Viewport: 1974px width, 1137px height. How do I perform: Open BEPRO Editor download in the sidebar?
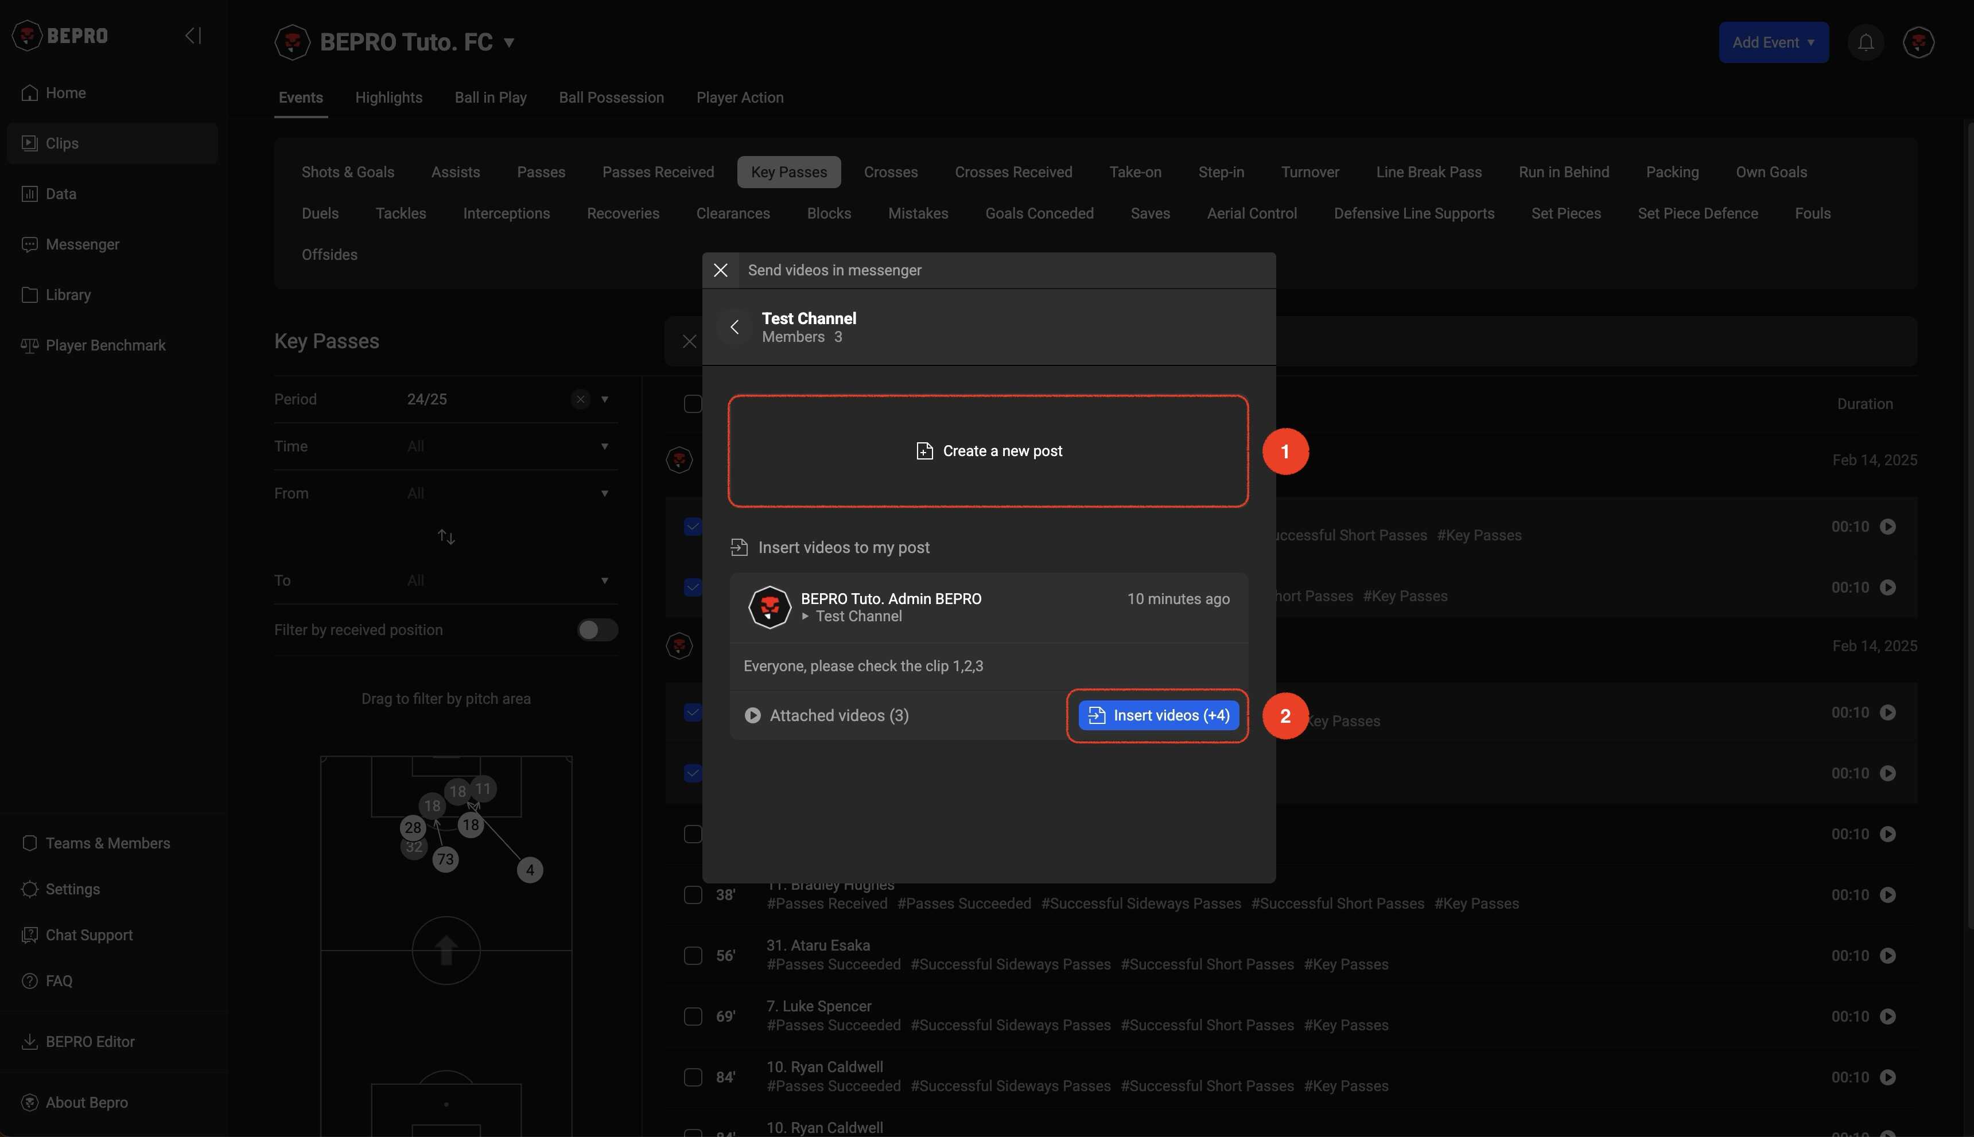[90, 1042]
